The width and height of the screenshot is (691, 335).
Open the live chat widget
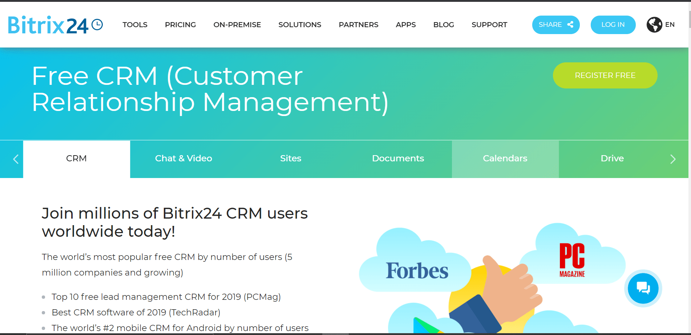click(643, 288)
